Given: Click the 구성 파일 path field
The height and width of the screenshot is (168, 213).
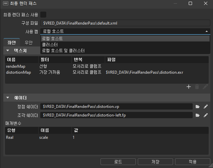Looking at the screenshot, I should [125, 23].
